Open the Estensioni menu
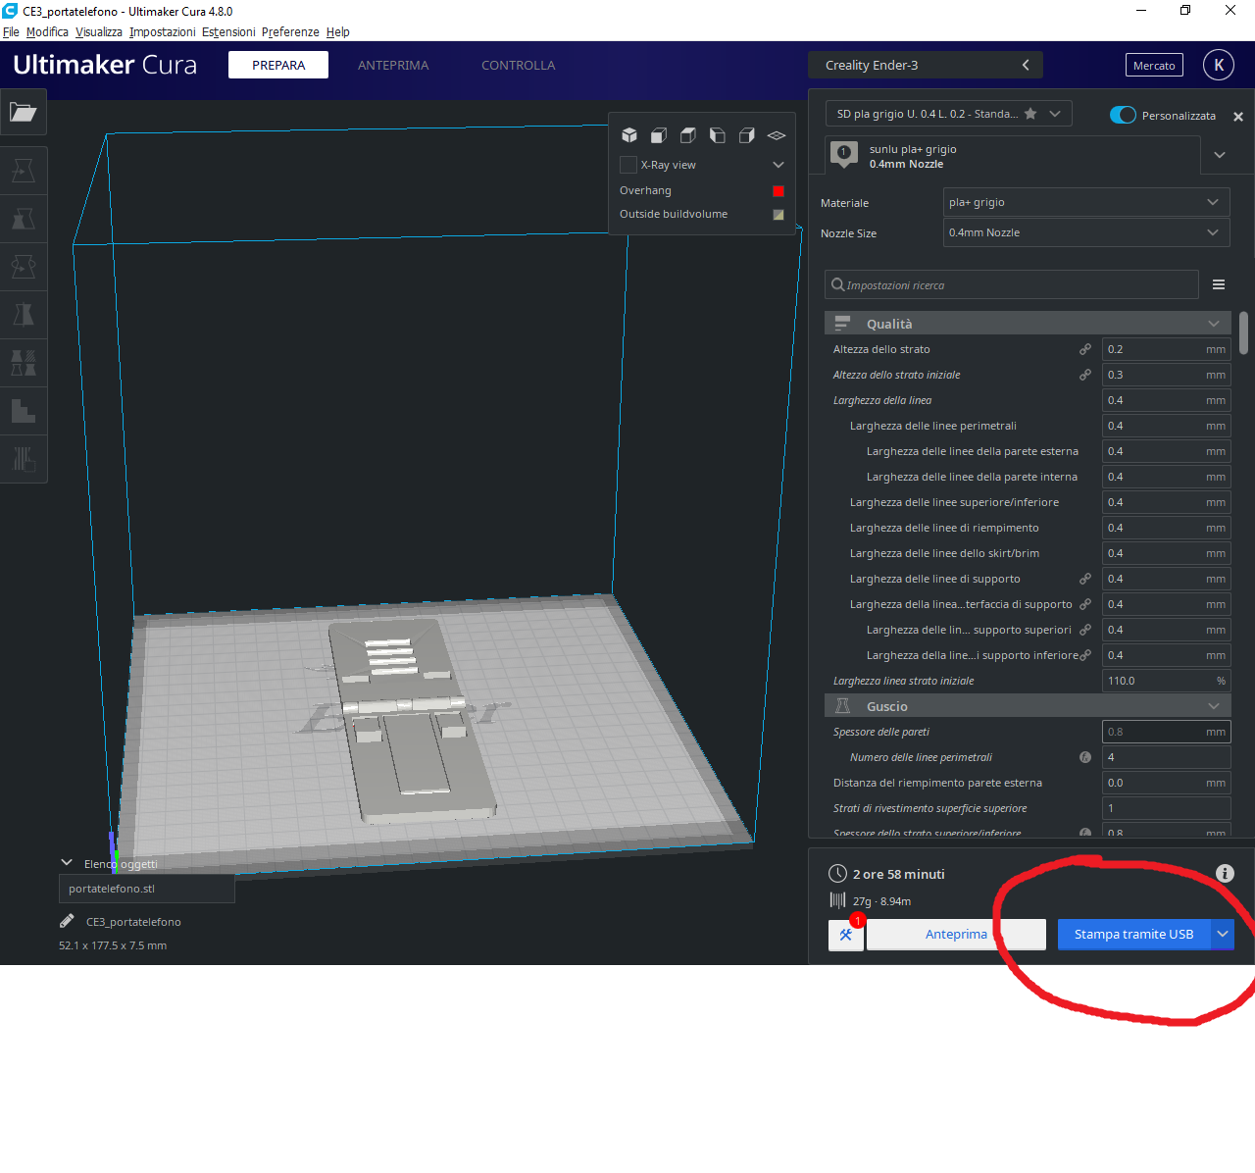 228,32
